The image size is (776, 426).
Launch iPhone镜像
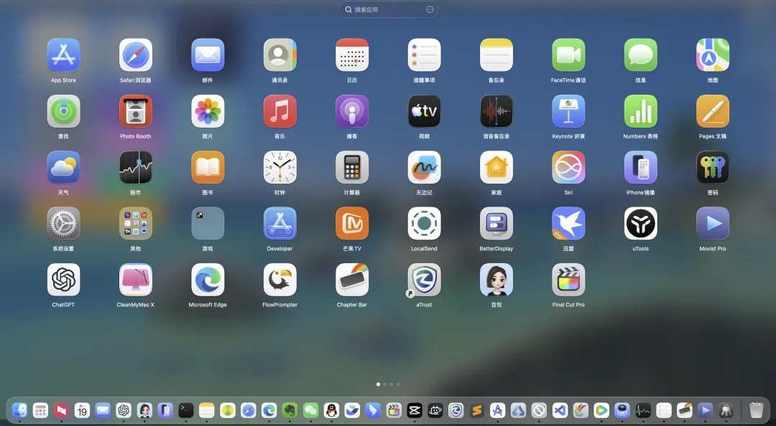coord(641,167)
